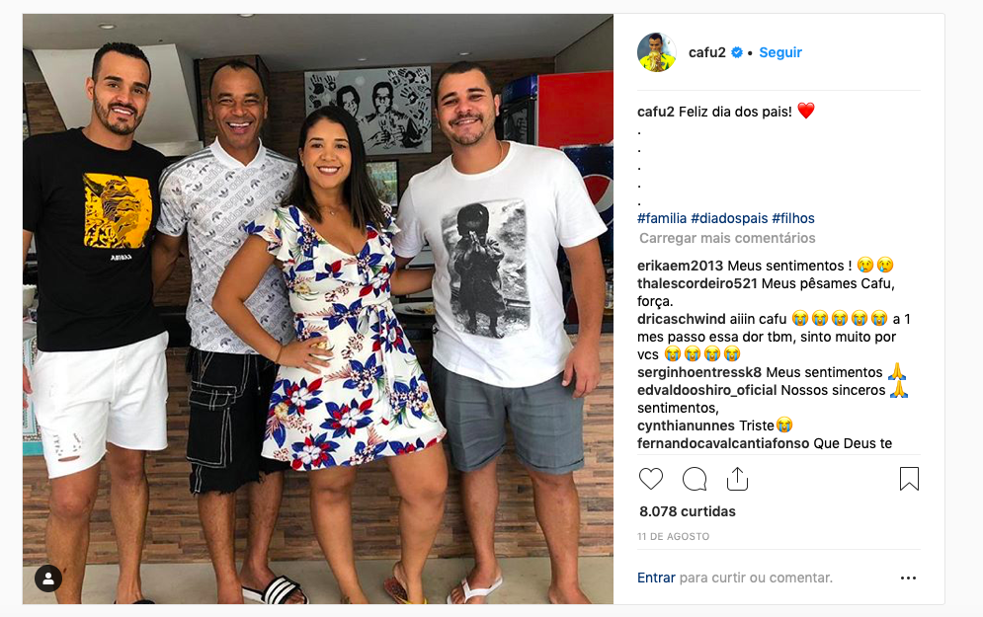Like the post with the heart icon
This screenshot has height=617, width=983.
(651, 479)
